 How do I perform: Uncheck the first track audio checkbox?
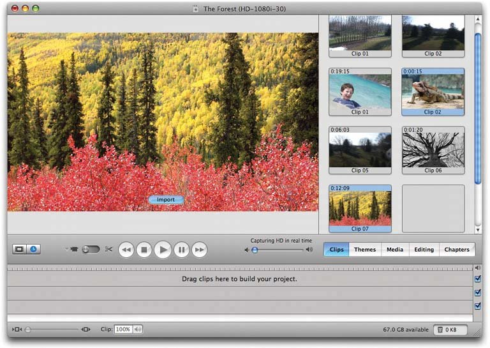[478, 279]
